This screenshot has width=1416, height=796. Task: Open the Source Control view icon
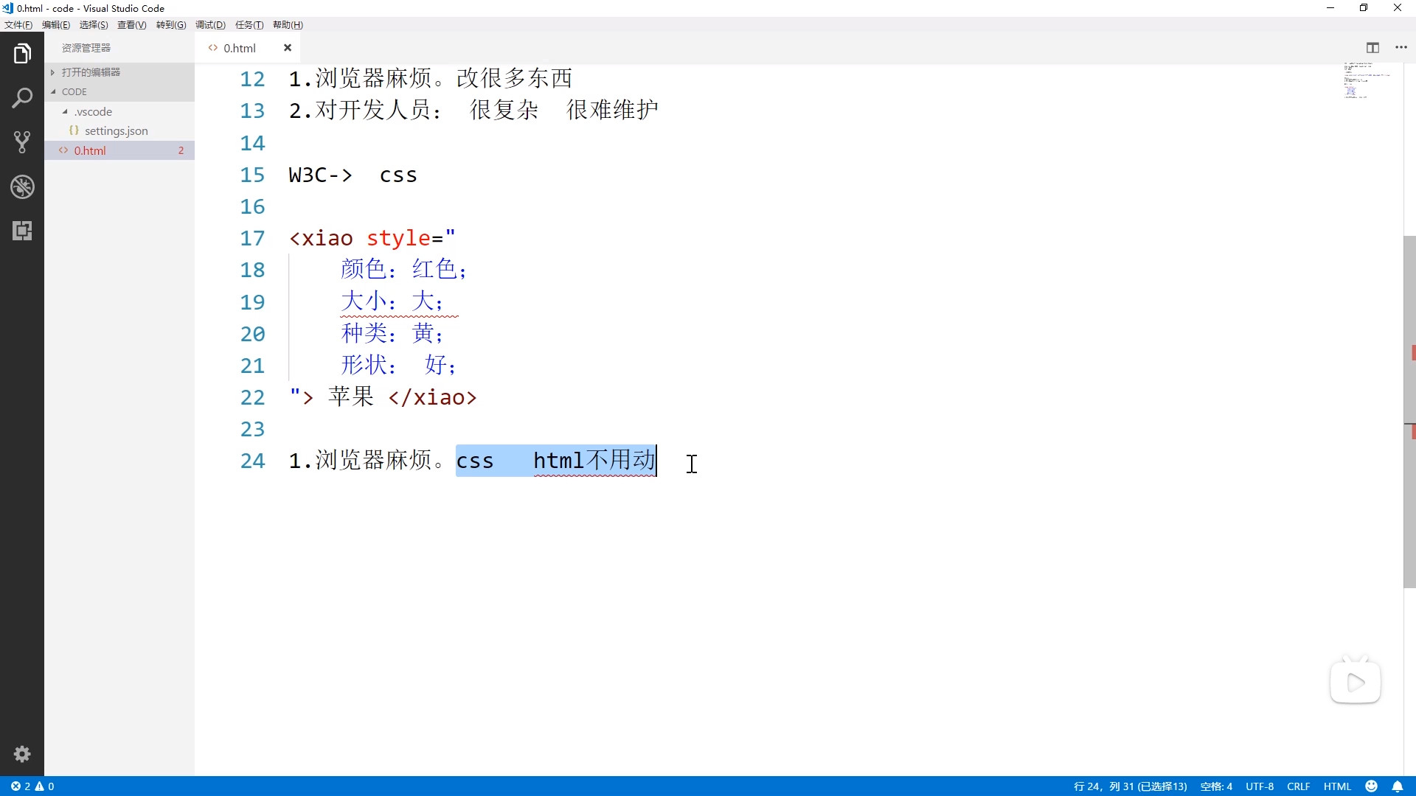click(22, 142)
